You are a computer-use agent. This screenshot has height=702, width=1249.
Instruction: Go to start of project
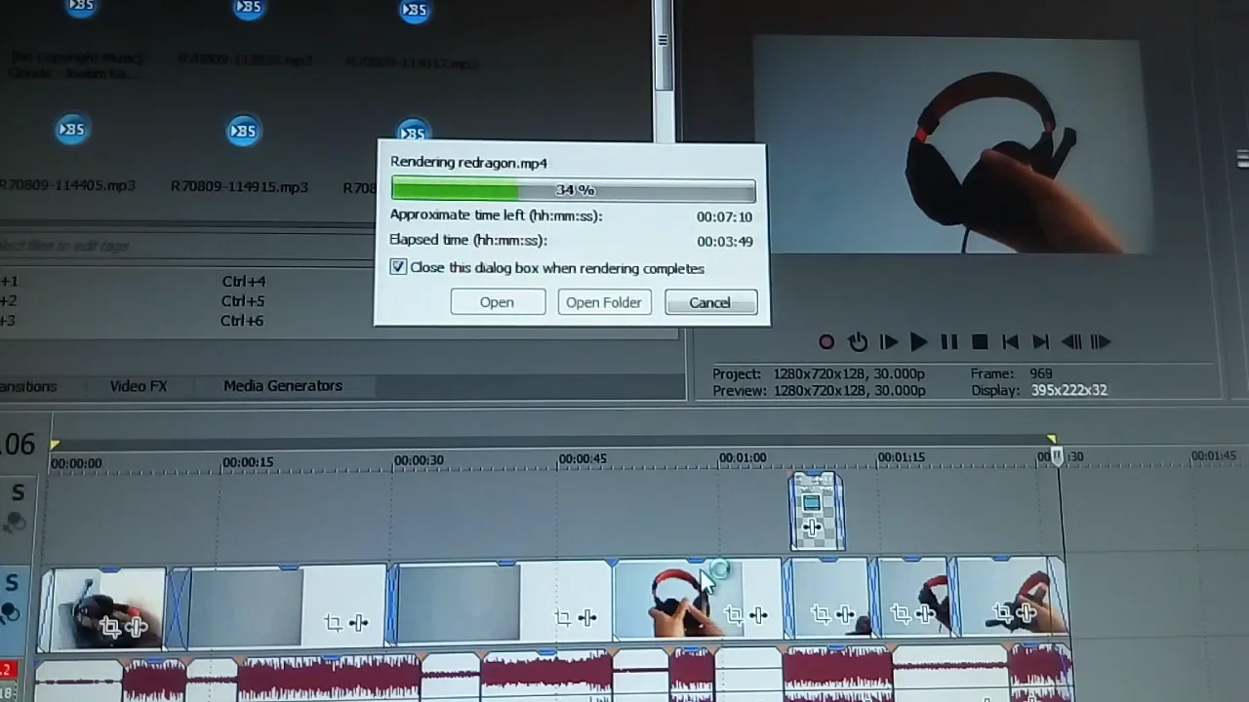(x=1010, y=342)
